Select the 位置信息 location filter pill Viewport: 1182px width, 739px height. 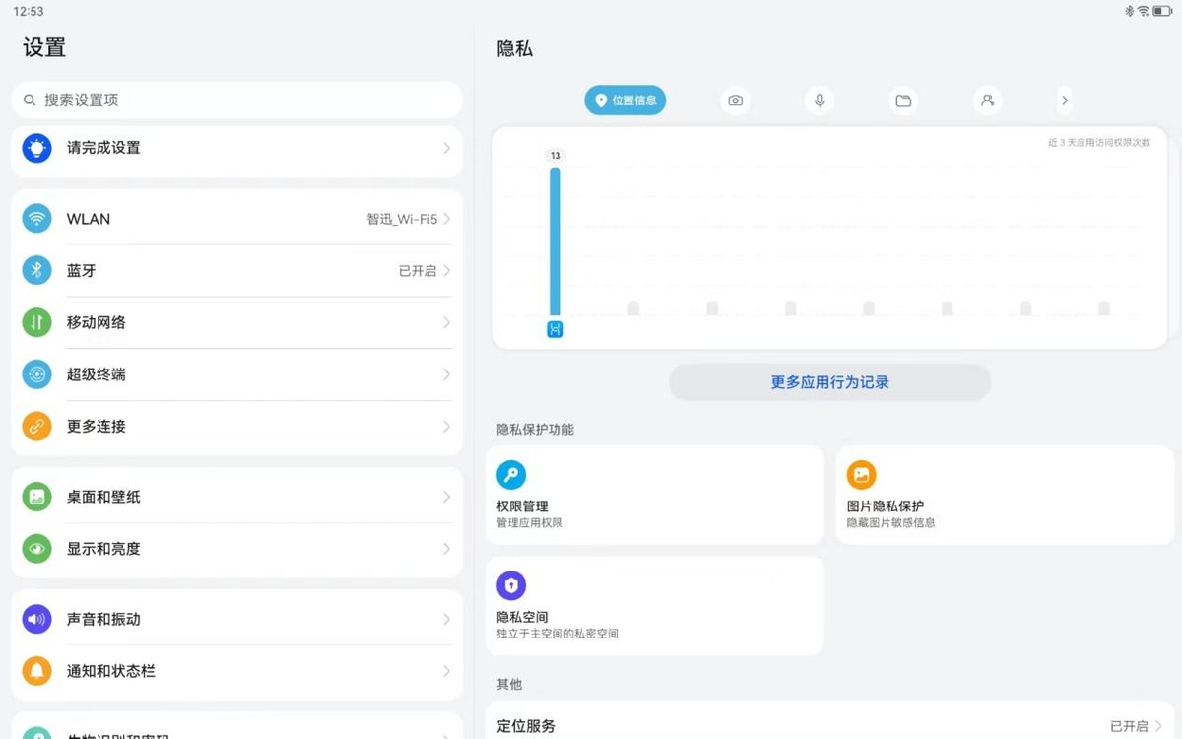[x=624, y=100]
